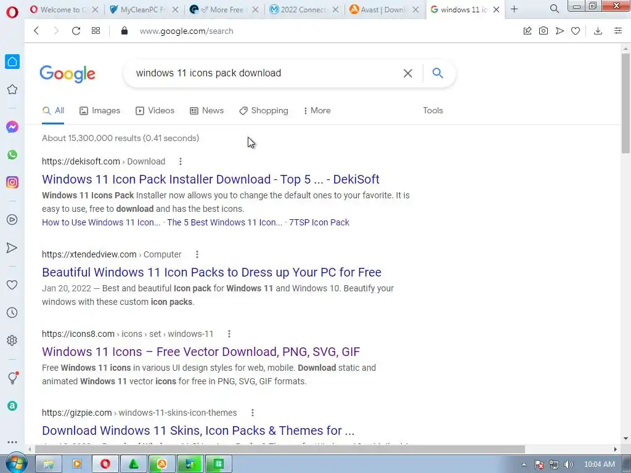Image resolution: width=631 pixels, height=473 pixels.
Task: Reload the current page
Action: pyautogui.click(x=76, y=31)
